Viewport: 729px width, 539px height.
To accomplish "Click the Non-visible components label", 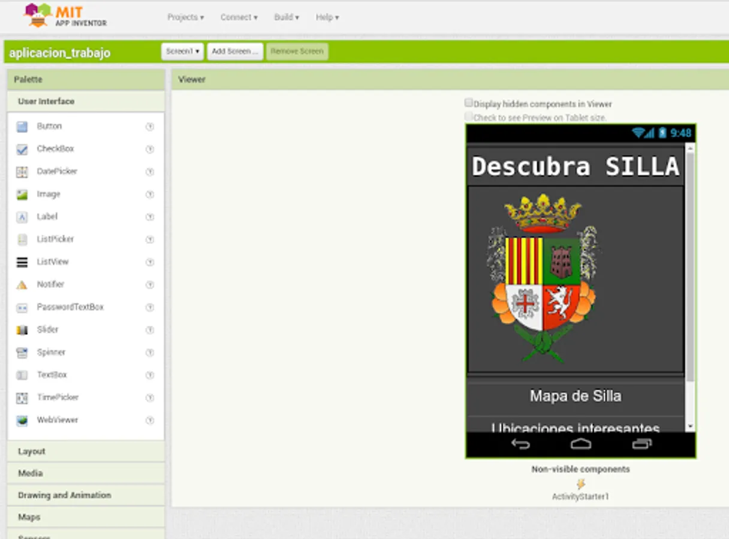I will [580, 470].
